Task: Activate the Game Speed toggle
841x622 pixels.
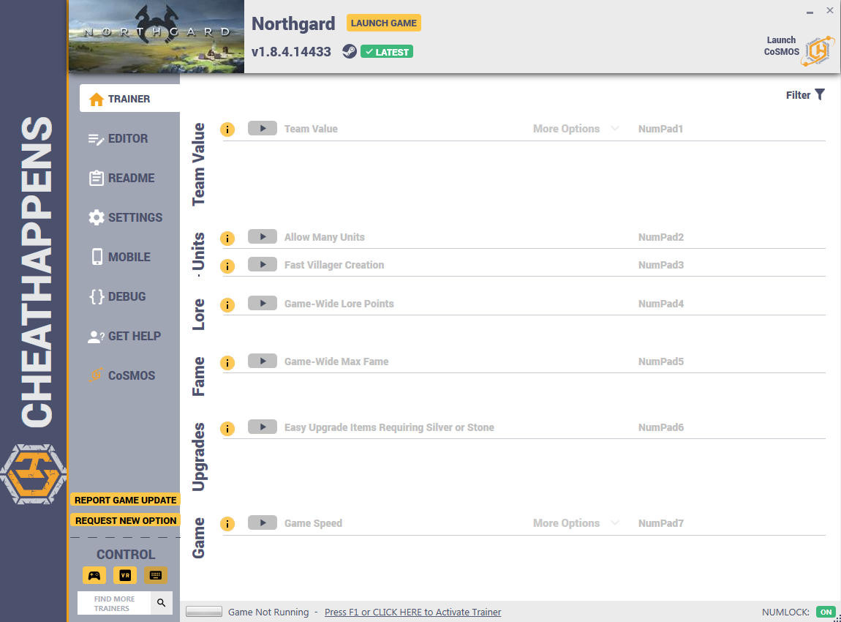Action: pos(263,522)
